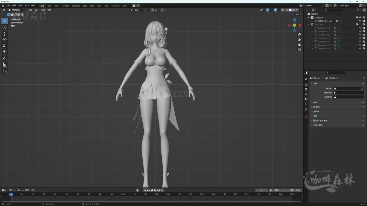Select solid viewport shading mode

click(x=290, y=10)
